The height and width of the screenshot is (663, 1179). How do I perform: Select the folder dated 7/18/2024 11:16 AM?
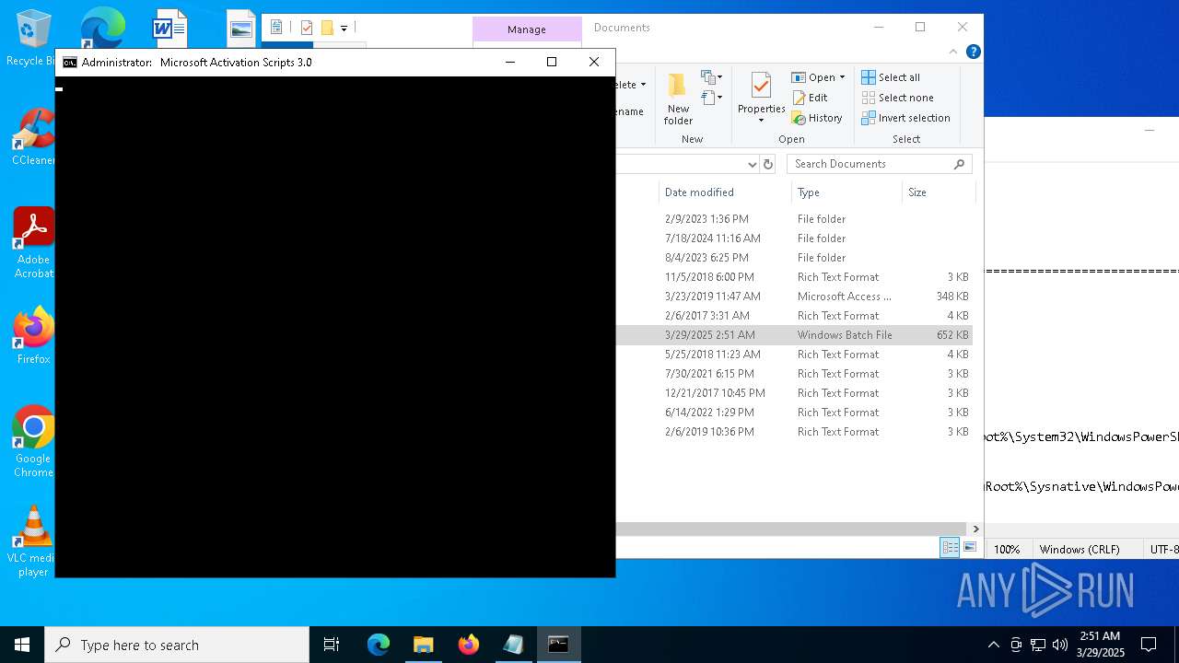[x=794, y=238]
